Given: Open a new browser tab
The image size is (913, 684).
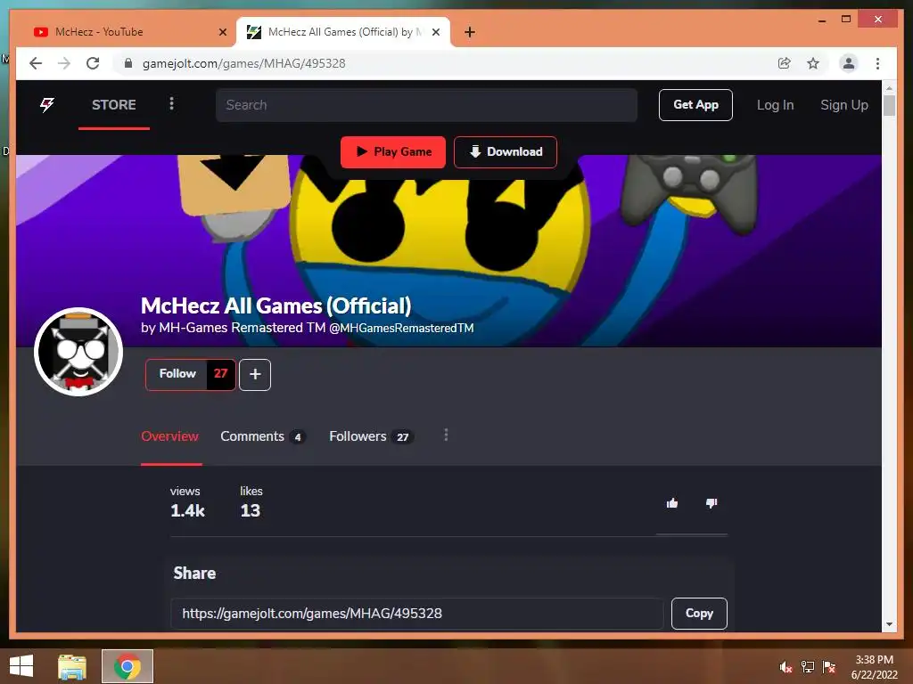Looking at the screenshot, I should pos(470,32).
